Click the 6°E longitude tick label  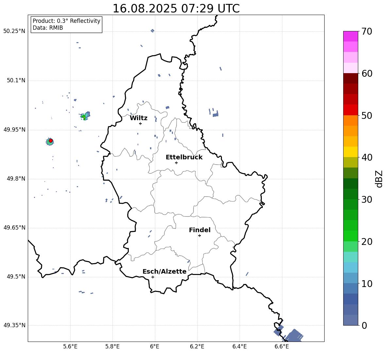[x=155, y=346]
